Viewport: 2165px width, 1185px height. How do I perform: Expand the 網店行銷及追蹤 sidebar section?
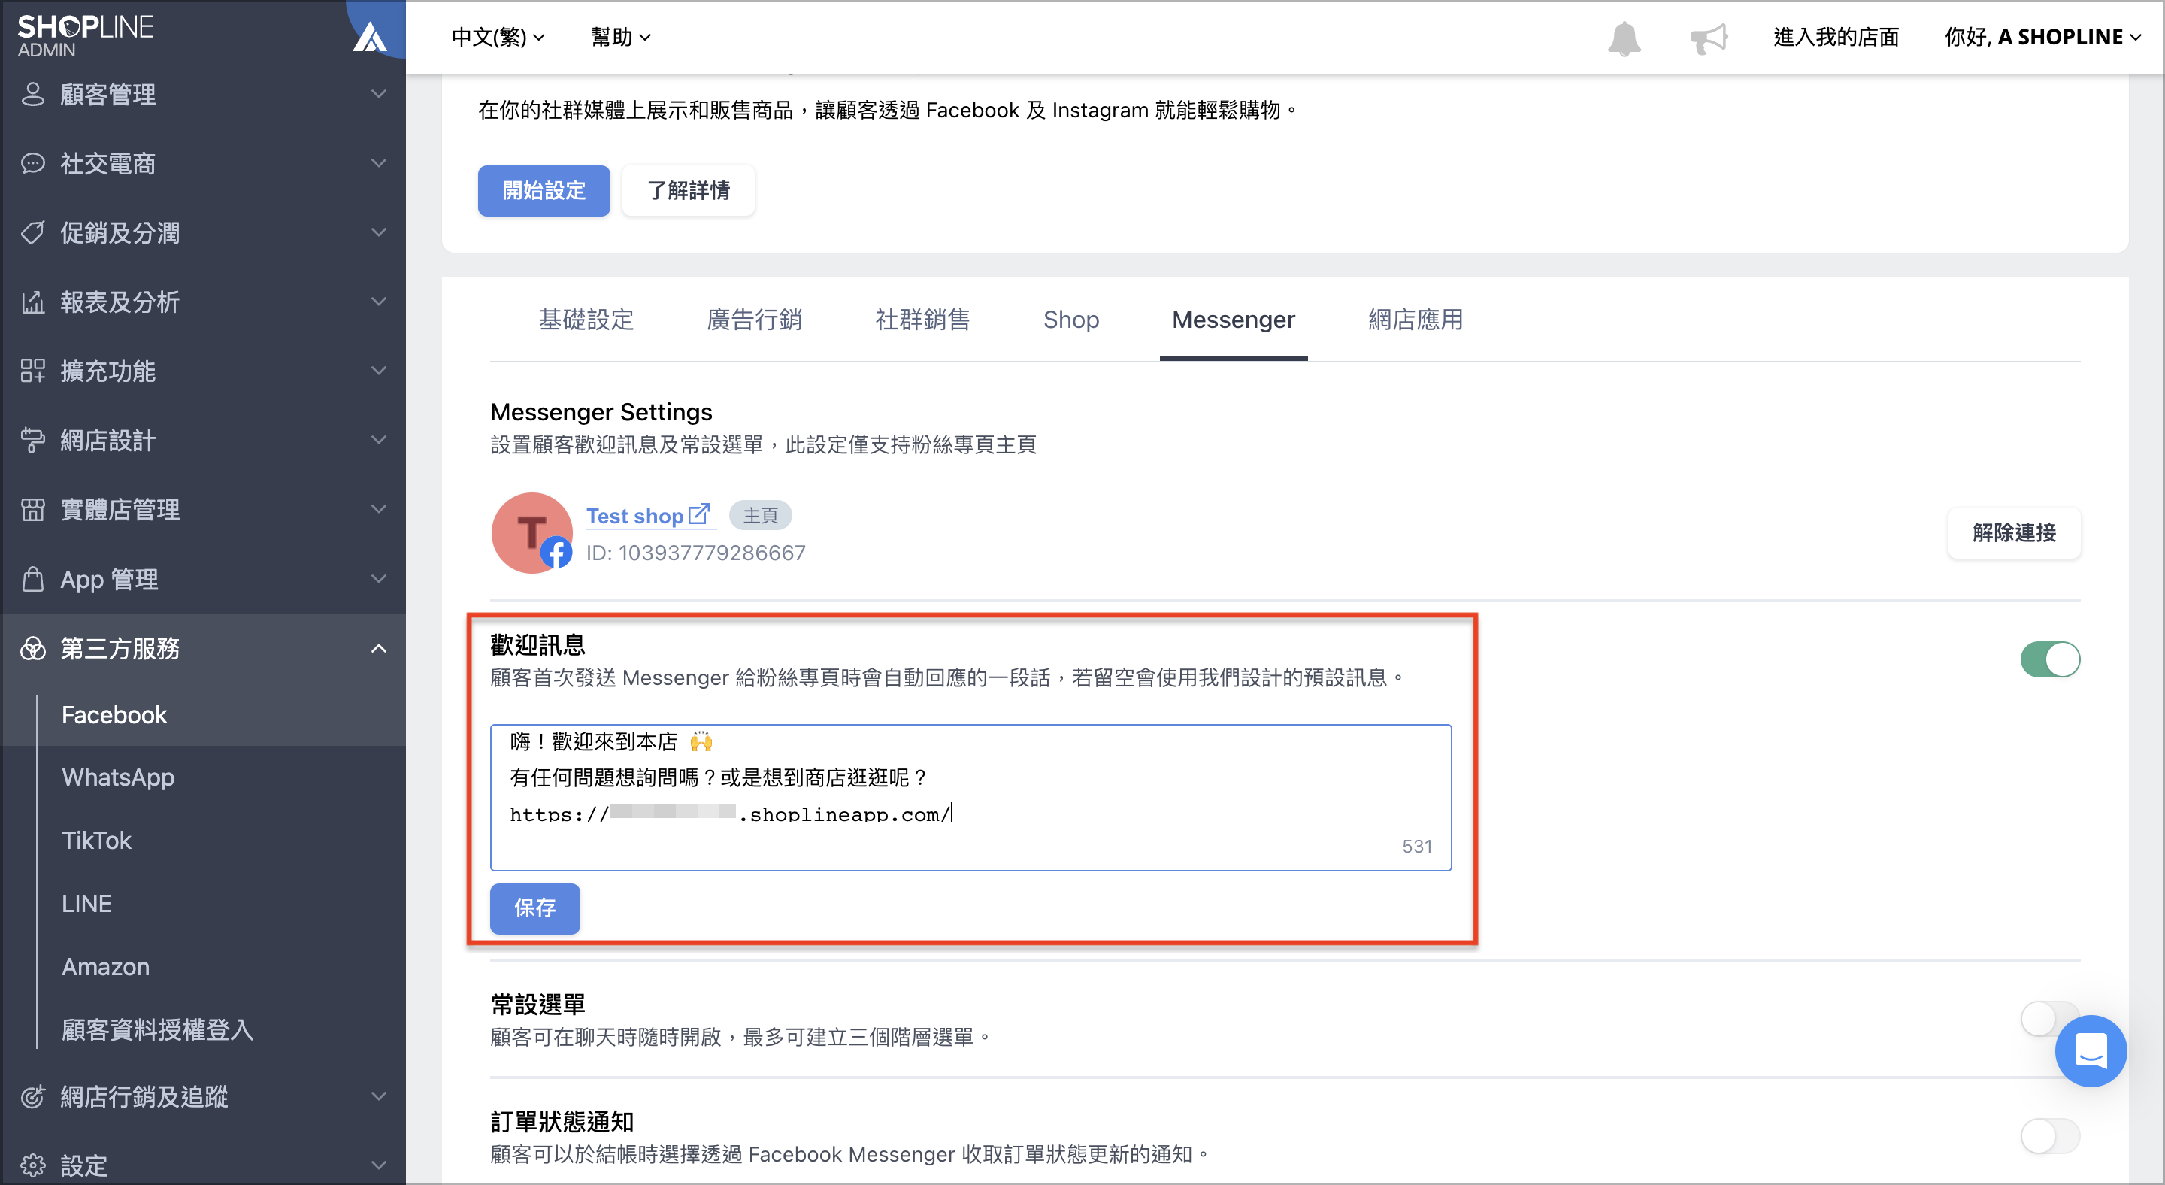click(204, 1096)
